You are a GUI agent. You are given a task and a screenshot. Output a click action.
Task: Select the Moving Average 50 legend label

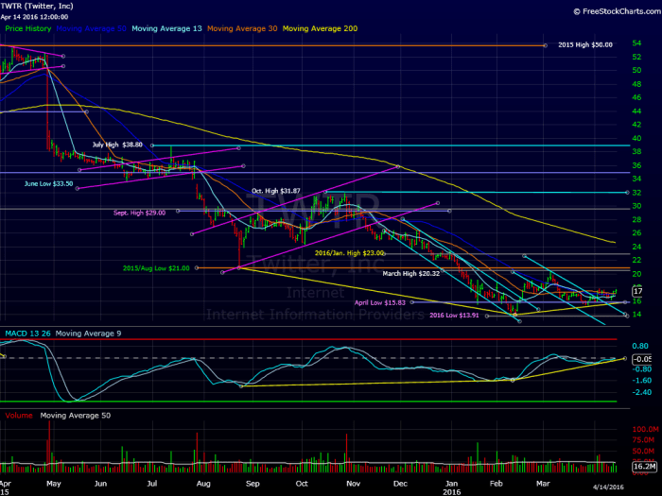point(91,28)
